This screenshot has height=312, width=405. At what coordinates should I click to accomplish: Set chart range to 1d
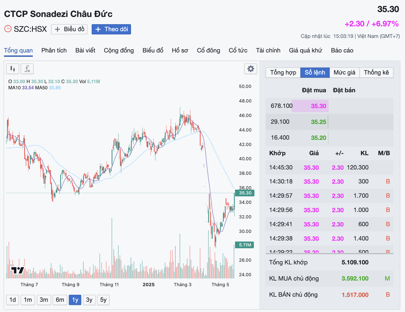tap(13, 300)
